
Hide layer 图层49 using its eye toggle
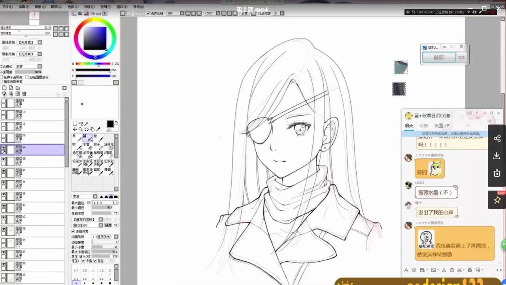(x=4, y=147)
